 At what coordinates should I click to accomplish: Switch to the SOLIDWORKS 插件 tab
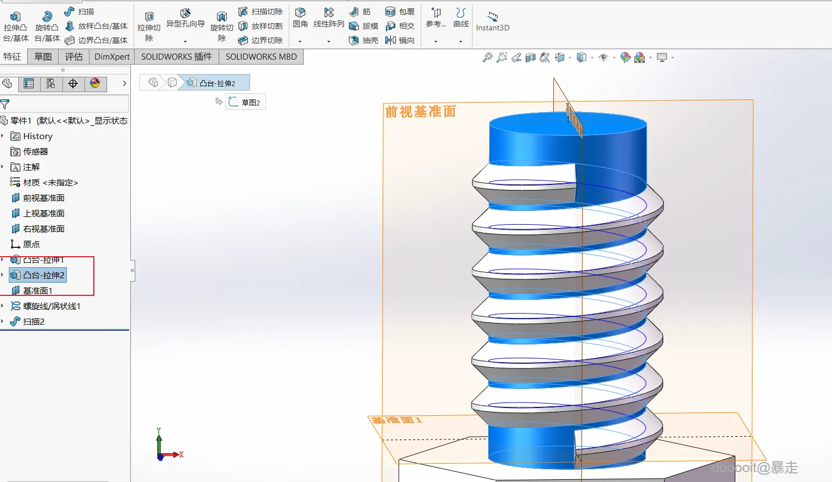[x=176, y=56]
